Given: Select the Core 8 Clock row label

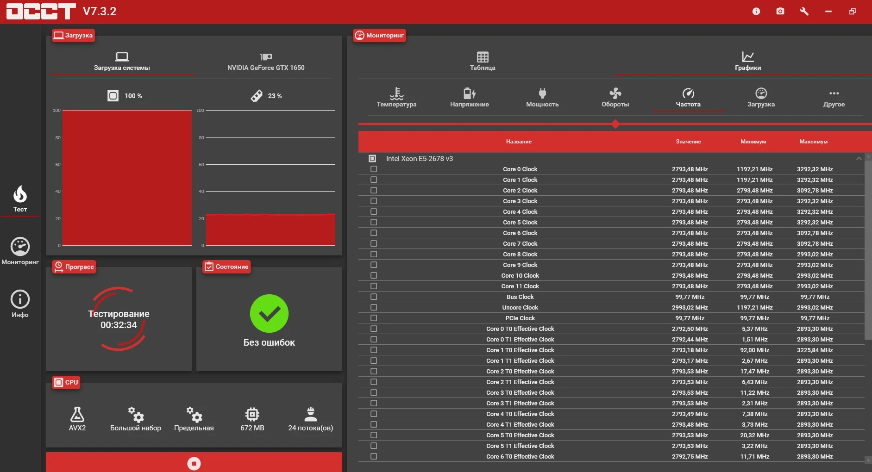Looking at the screenshot, I should point(520,254).
